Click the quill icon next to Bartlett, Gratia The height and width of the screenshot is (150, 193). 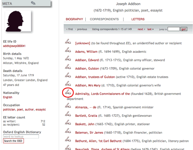(x=68, y=114)
